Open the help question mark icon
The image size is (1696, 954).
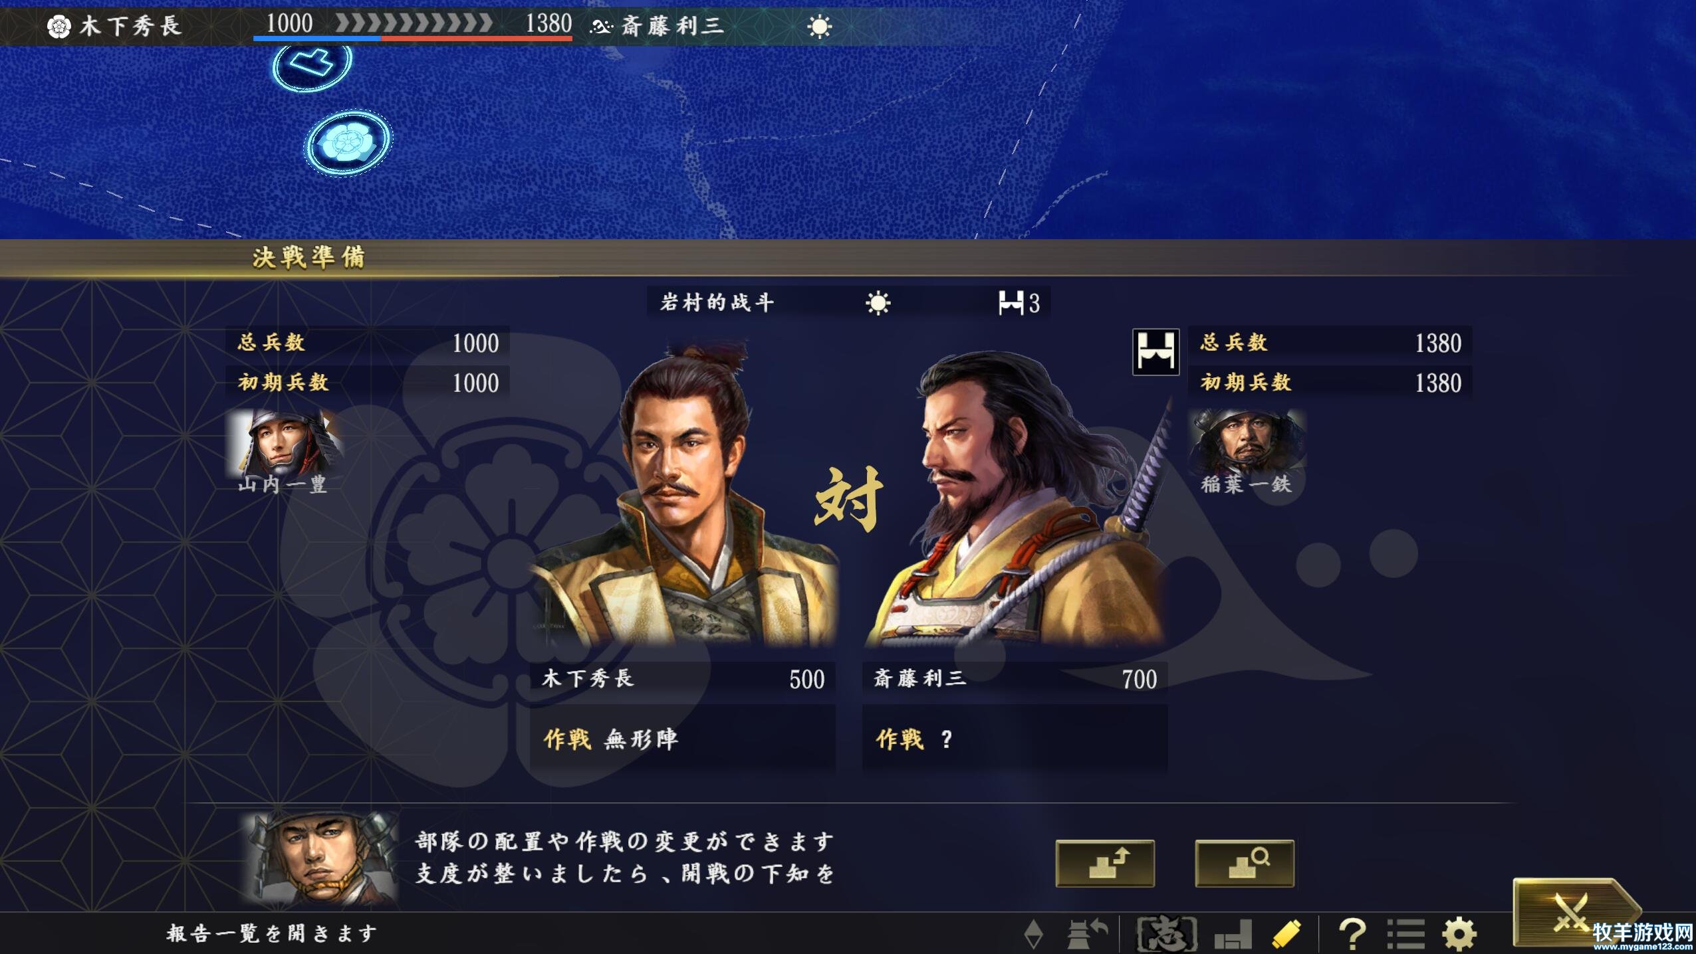1352,934
